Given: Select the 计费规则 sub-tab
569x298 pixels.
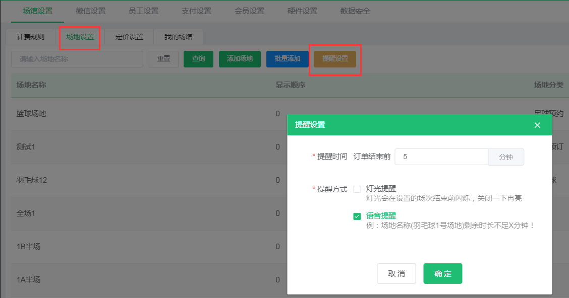Looking at the screenshot, I should click(31, 37).
